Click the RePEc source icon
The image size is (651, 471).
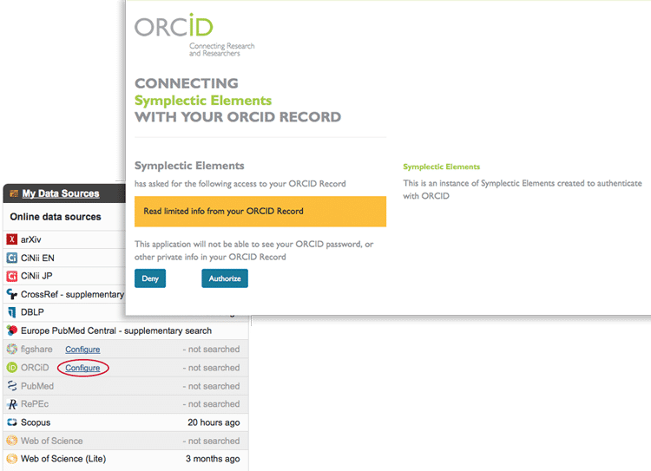click(12, 403)
